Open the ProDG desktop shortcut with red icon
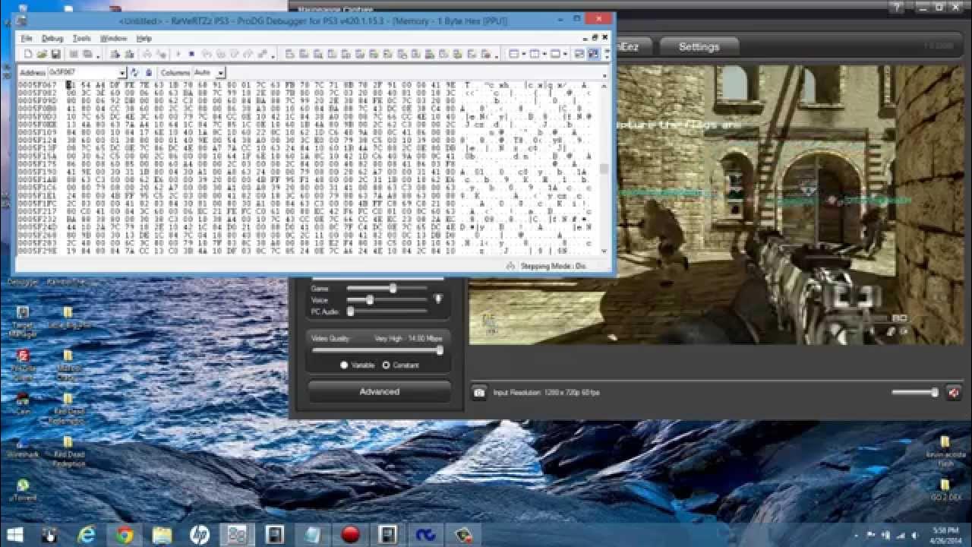Screen dimensions: 972x547 point(23,363)
